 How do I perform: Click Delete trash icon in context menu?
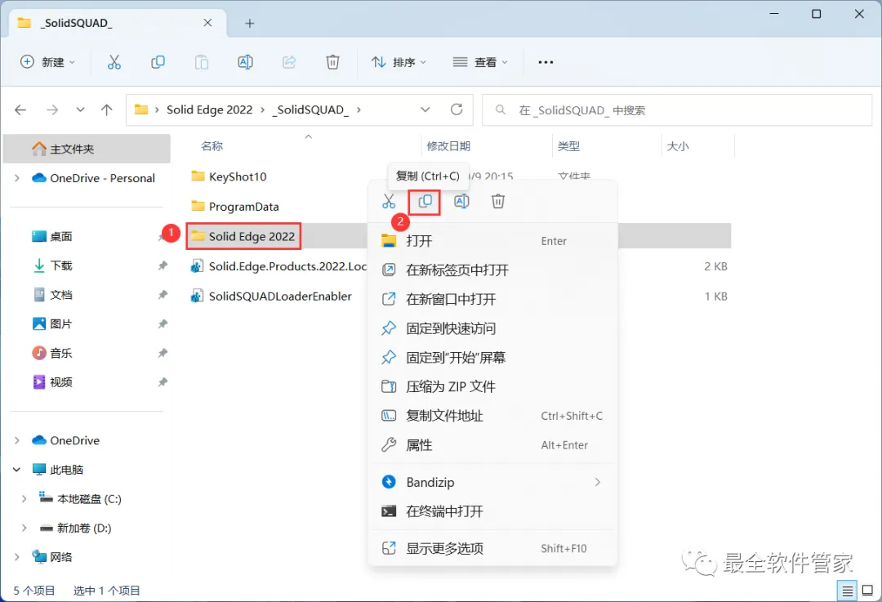[x=498, y=202]
